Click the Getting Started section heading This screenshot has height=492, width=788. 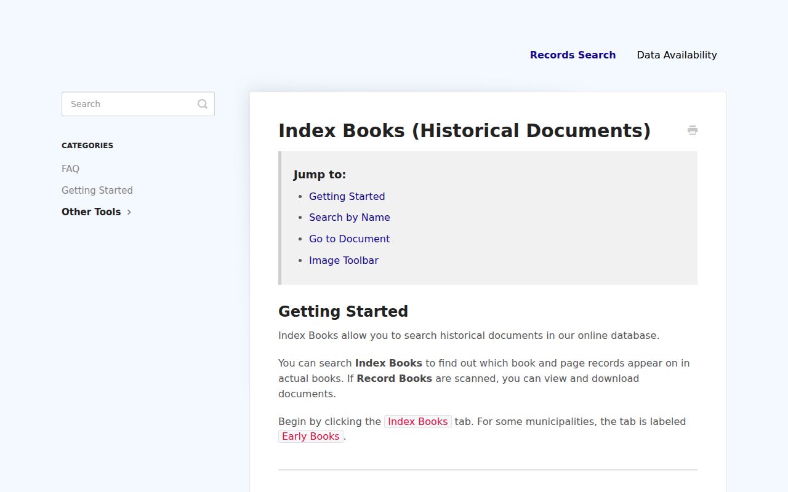click(343, 311)
